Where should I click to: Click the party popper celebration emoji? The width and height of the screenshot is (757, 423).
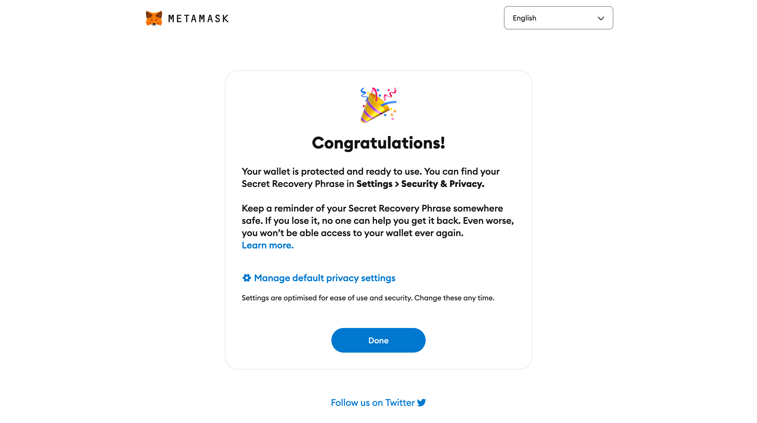pos(378,105)
